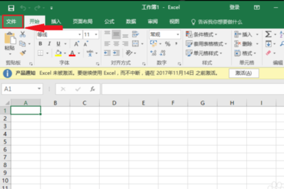Click the AutoSum sigma icon
Screen dimensions: 284x189
click(x=268, y=34)
